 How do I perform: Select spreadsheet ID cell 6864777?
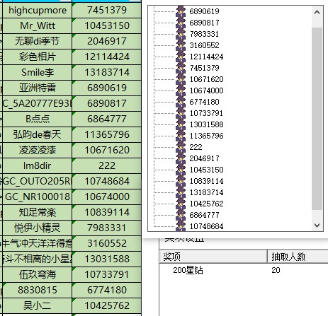tap(107, 119)
